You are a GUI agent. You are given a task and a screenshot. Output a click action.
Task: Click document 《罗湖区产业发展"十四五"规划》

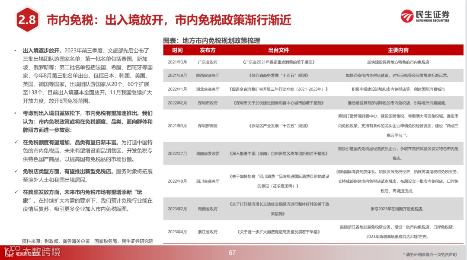(278, 126)
